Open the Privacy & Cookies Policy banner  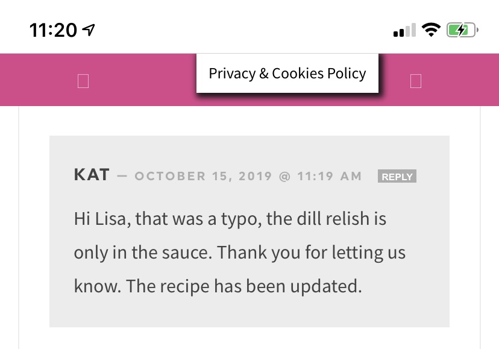coord(287,74)
